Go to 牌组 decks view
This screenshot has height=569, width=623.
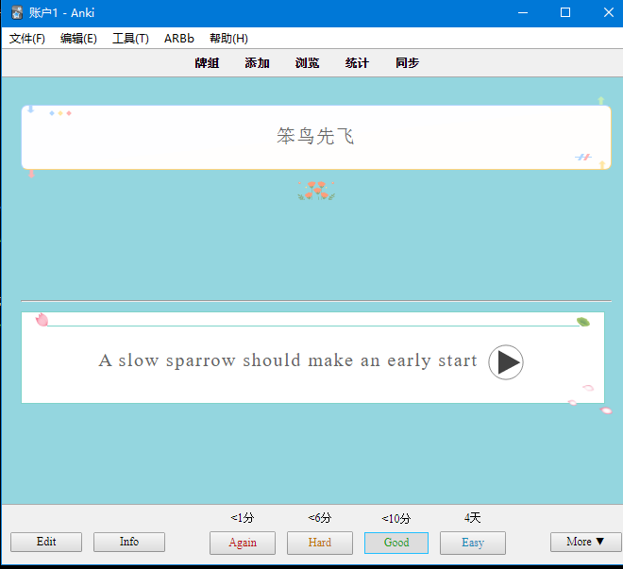tap(207, 62)
